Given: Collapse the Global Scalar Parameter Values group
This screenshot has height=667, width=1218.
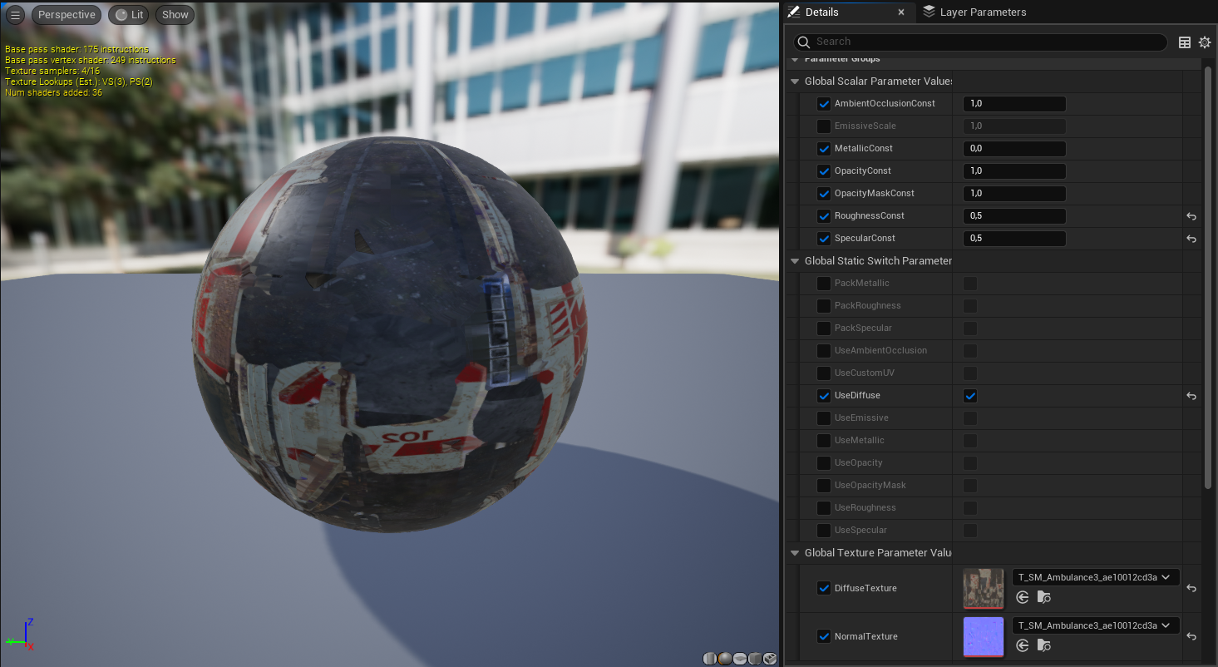Looking at the screenshot, I should click(x=794, y=81).
